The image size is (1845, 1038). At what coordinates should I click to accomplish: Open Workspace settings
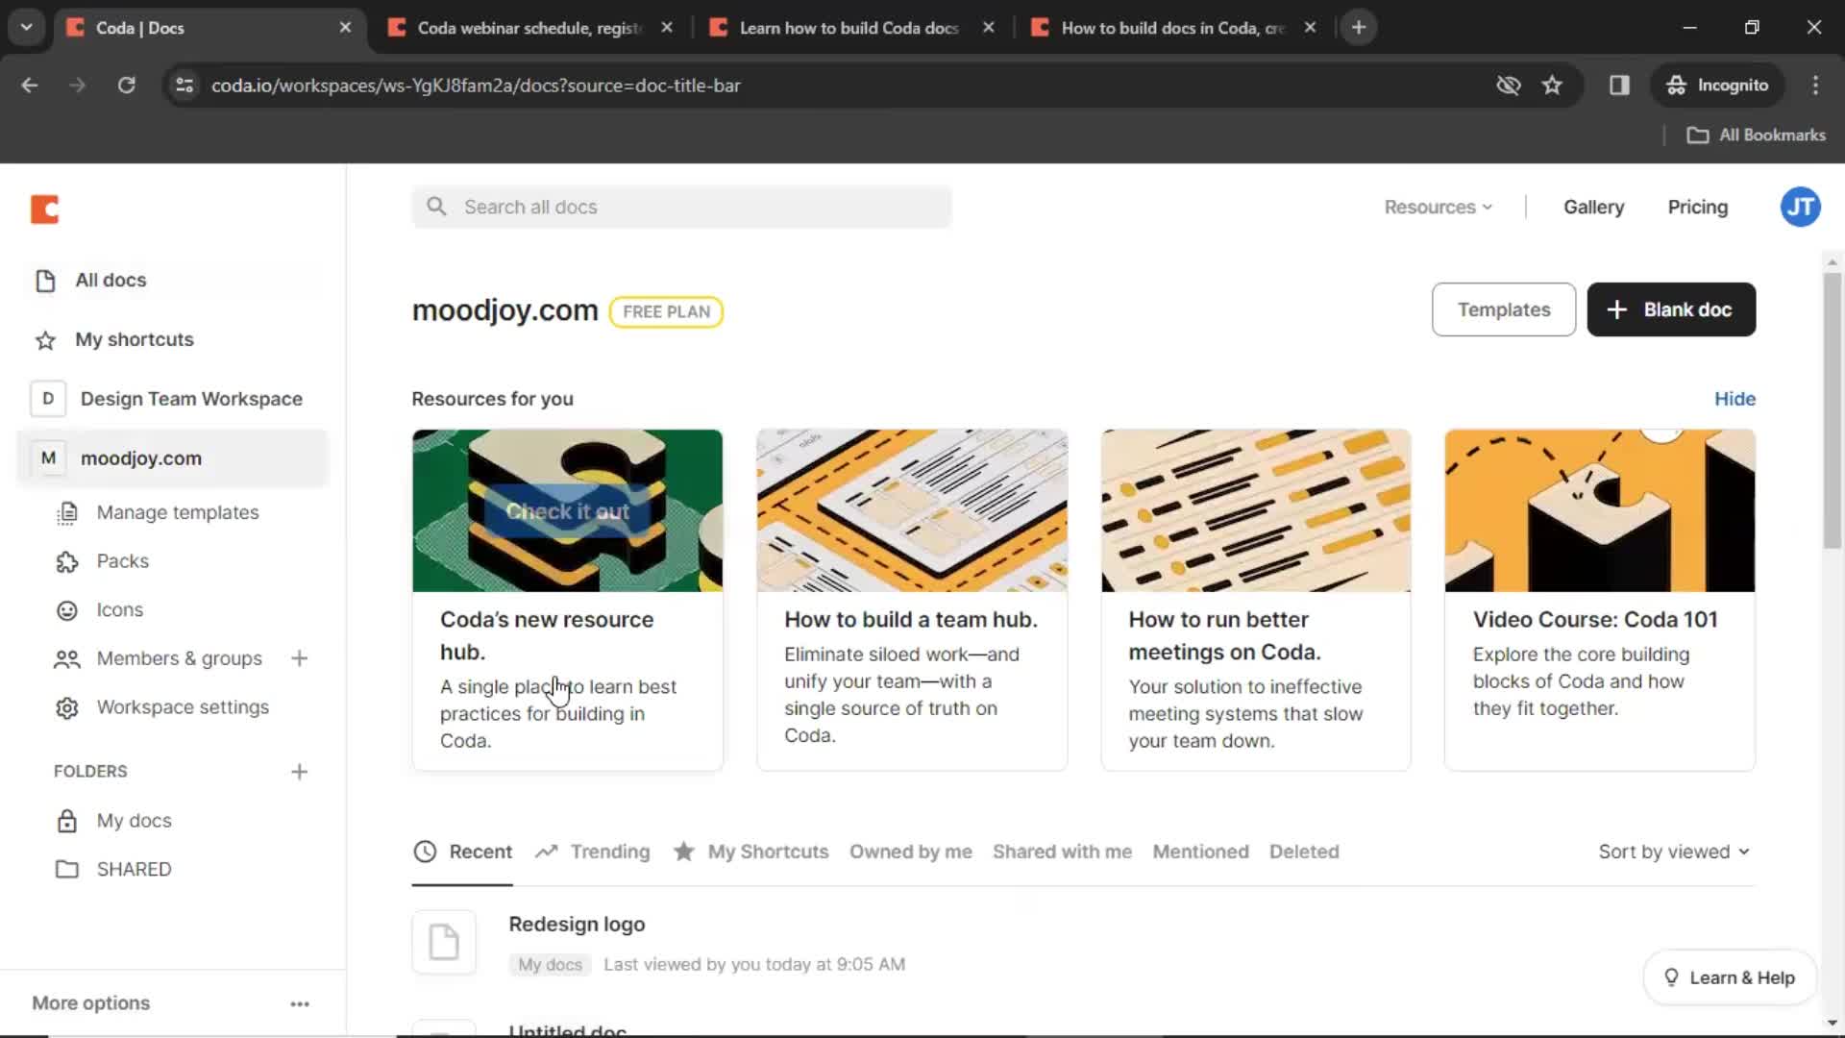[183, 706]
